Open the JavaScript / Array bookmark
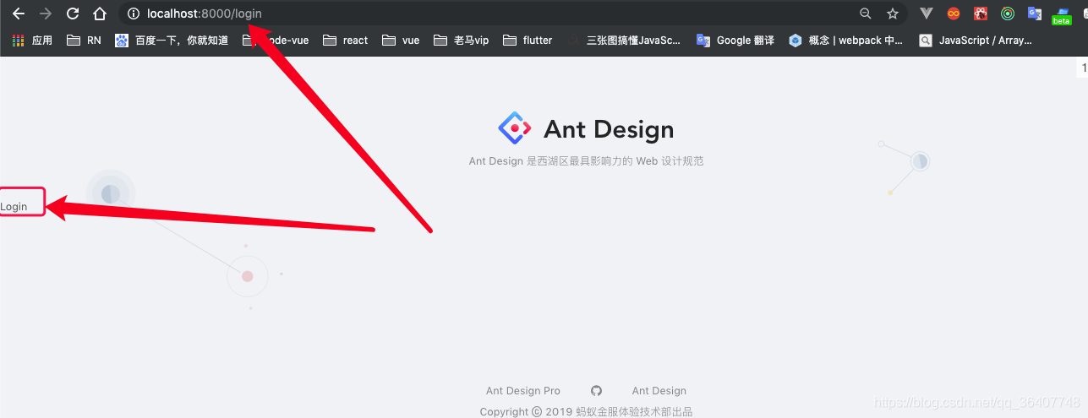This screenshot has height=418, width=1088. pyautogui.click(x=976, y=40)
